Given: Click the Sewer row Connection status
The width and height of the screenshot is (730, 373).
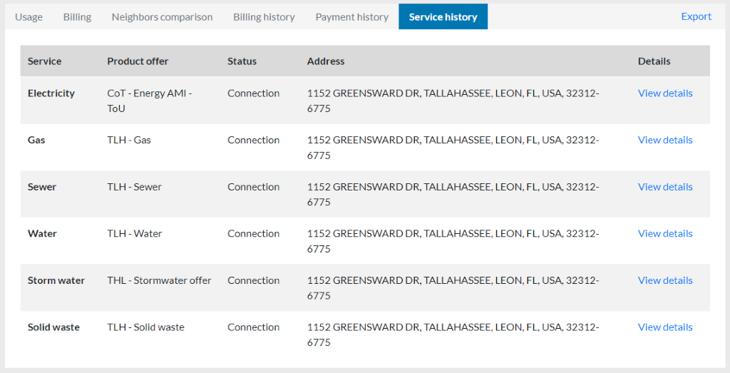Looking at the screenshot, I should tap(253, 187).
